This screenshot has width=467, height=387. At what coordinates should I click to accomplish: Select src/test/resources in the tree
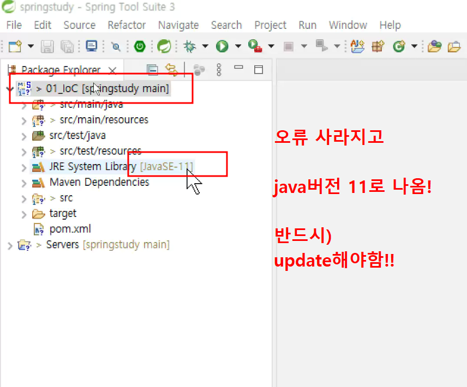click(100, 151)
